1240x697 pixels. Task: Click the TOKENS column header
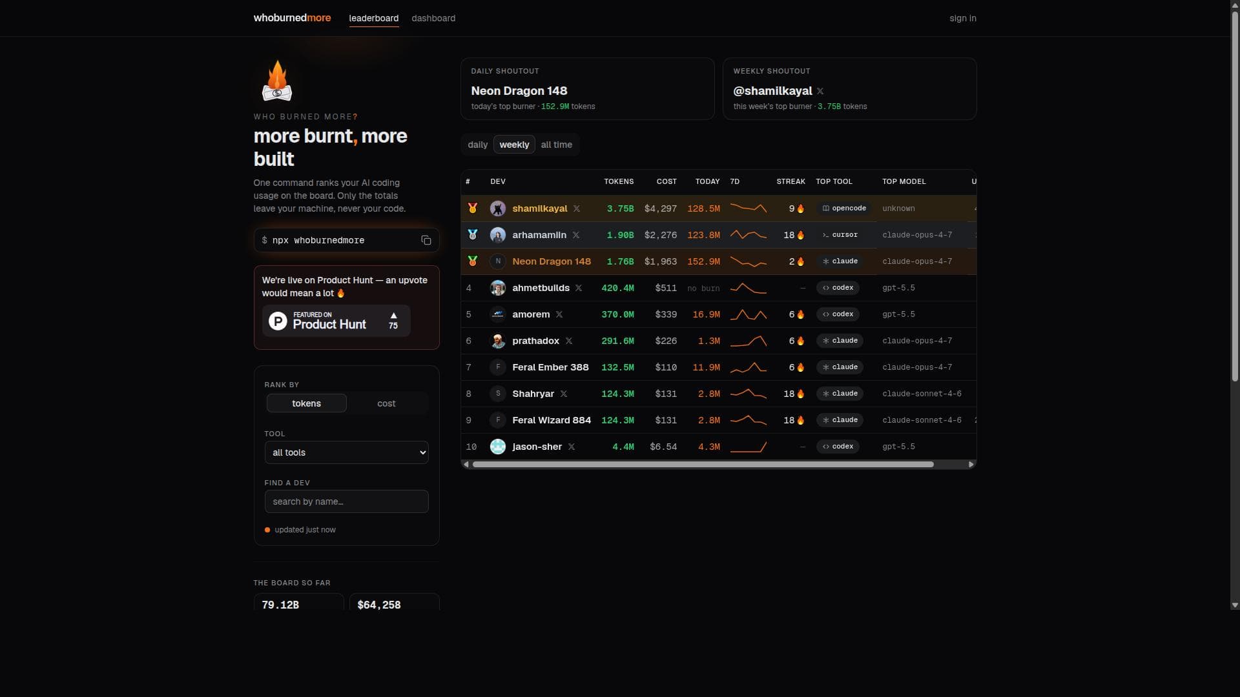tap(619, 181)
